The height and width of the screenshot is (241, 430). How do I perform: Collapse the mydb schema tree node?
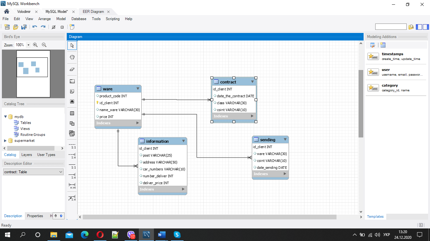pos(5,117)
